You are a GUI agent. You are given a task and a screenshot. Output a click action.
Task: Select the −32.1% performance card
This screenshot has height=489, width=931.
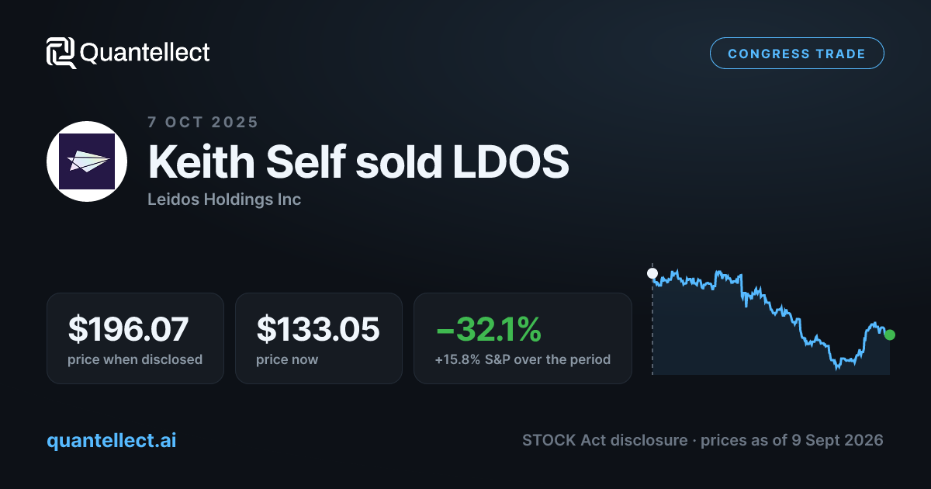click(523, 338)
